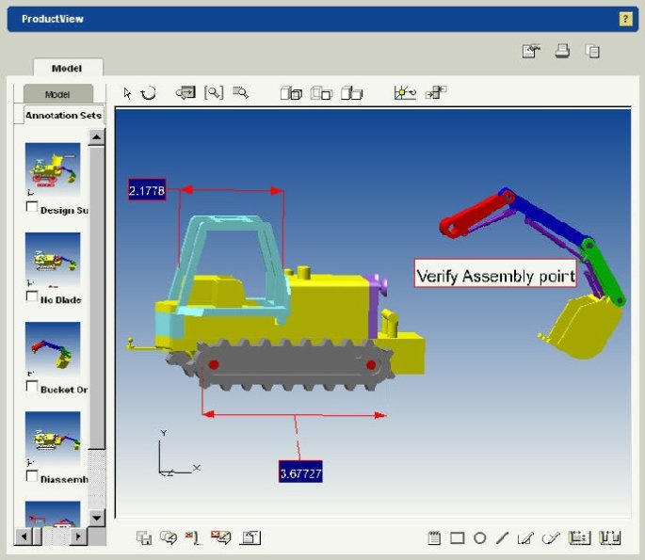Check the Diassemb annotation set checkbox
The height and width of the screenshot is (560, 645).
coord(32,475)
